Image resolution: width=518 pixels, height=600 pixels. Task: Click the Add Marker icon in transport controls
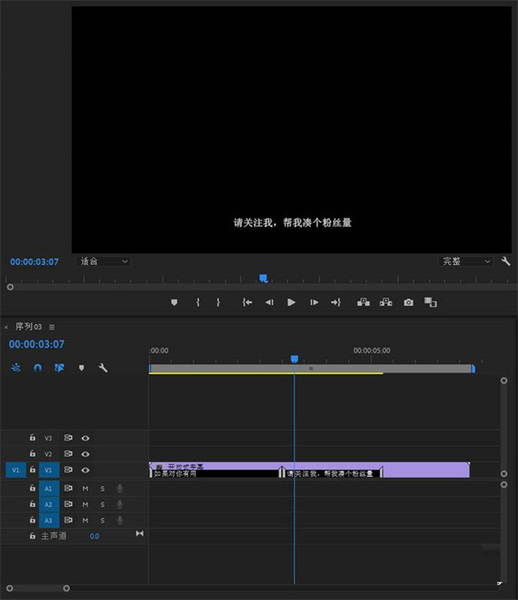(174, 303)
